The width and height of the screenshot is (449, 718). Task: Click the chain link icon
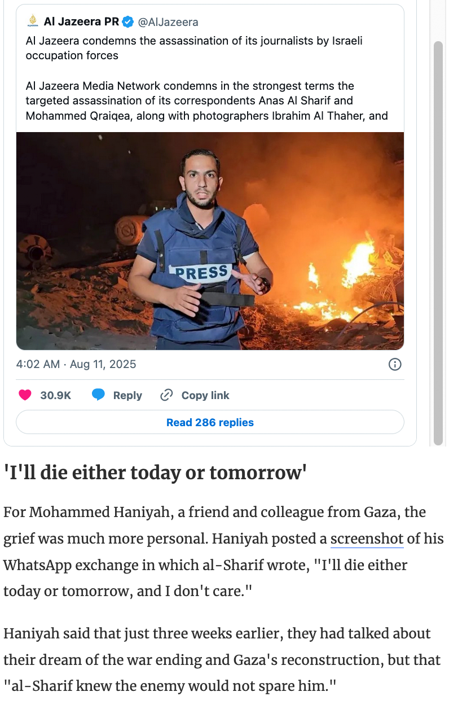click(166, 395)
